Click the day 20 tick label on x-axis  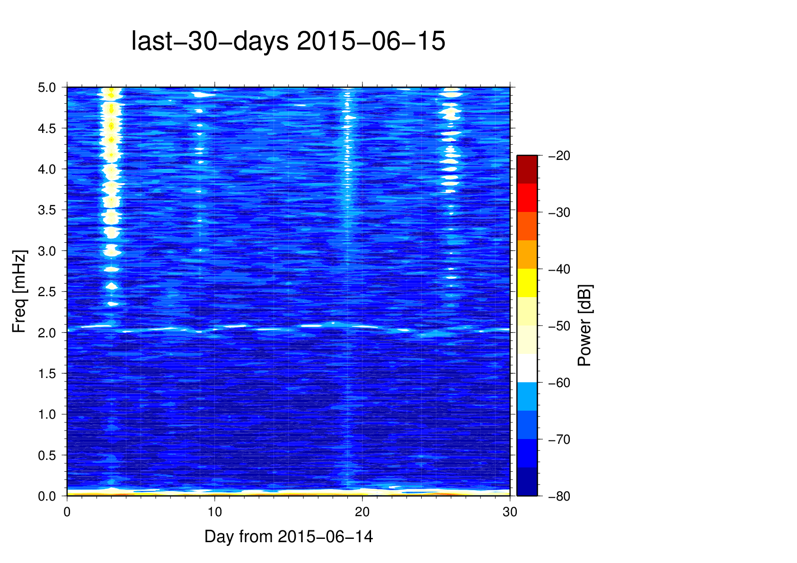coord(362,512)
